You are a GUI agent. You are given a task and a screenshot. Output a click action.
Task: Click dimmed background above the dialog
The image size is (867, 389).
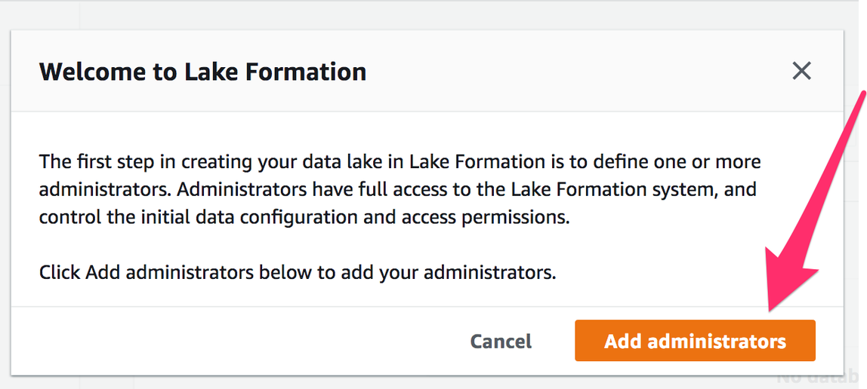[430, 14]
